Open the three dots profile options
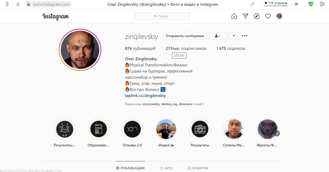The height and width of the screenshot is (172, 329). coord(245,36)
